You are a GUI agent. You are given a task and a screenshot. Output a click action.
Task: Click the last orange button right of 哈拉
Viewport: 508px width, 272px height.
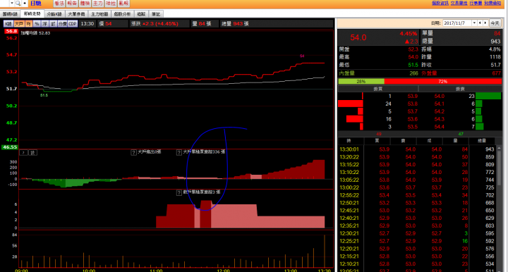tap(123, 4)
